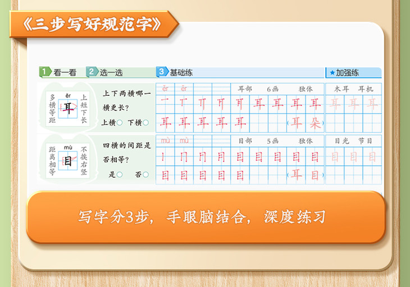Click 独体 in the 耳 row
The width and height of the screenshot is (410, 287).
[306, 89]
